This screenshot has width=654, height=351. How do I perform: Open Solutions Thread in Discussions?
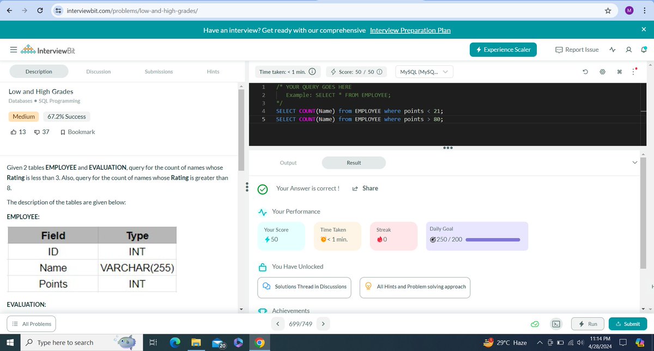305,287
